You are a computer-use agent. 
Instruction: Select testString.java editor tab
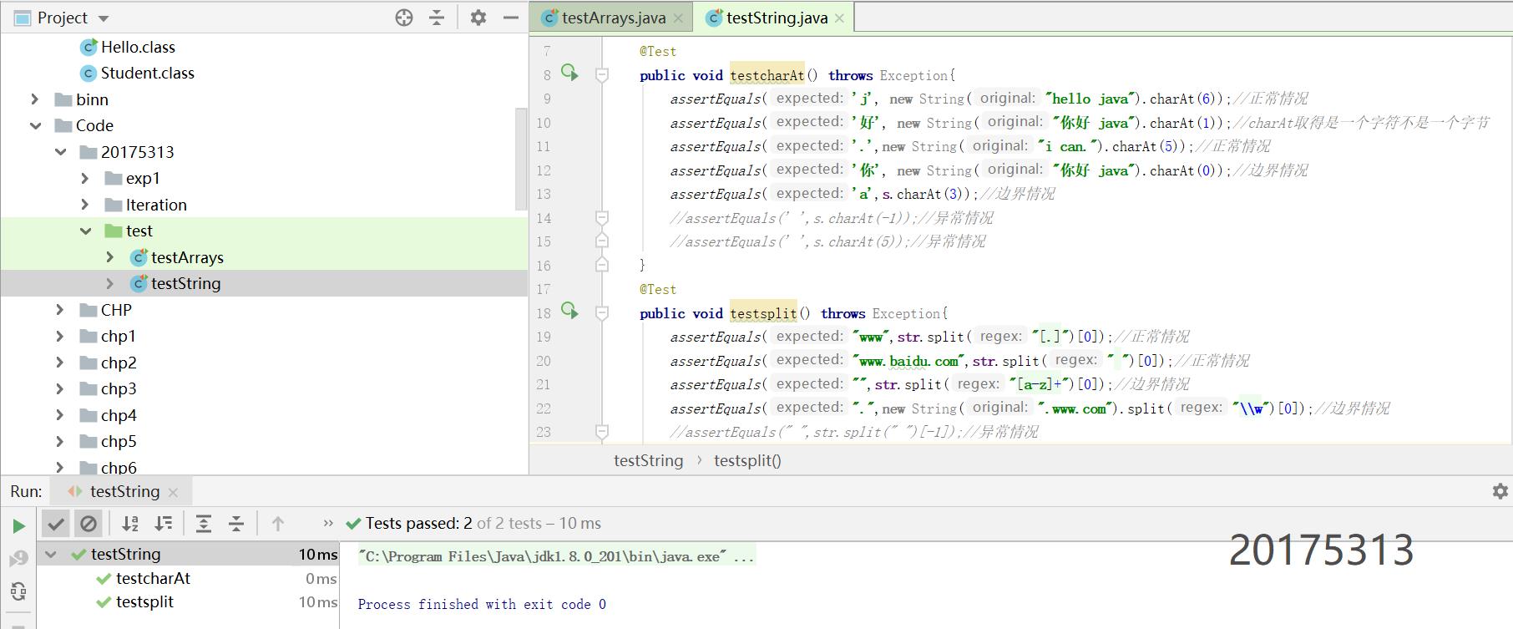tap(777, 18)
